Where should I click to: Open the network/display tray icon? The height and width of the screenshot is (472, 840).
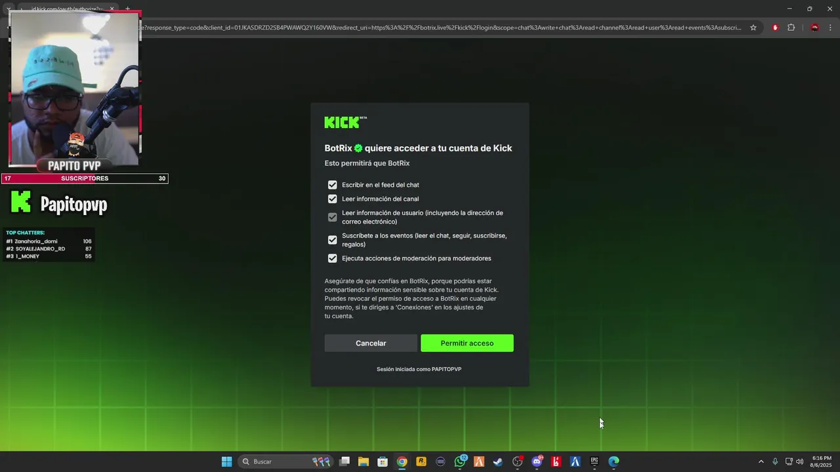(788, 462)
